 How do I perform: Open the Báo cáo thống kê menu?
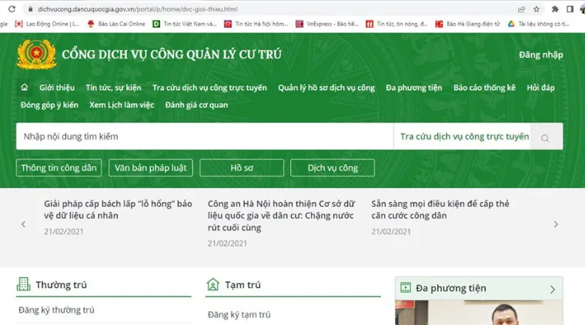(x=484, y=88)
